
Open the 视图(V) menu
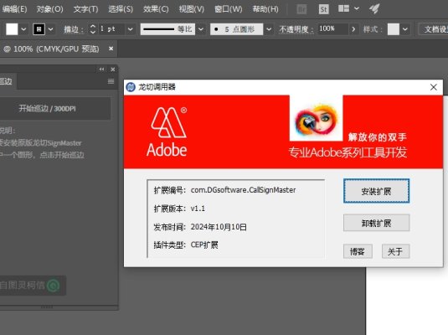pyautogui.click(x=192, y=9)
